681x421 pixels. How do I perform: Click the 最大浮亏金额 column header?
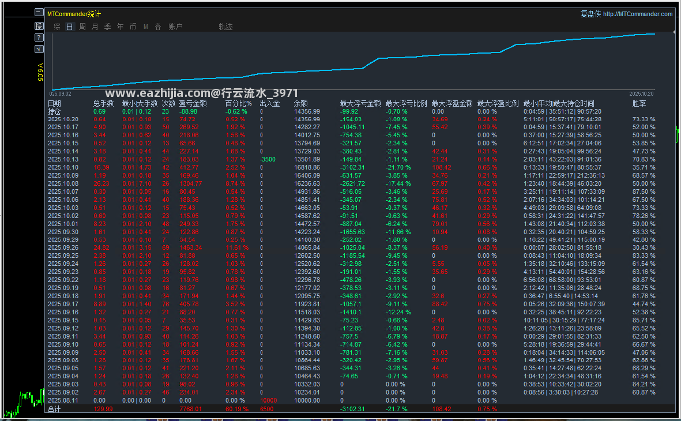pos(360,103)
